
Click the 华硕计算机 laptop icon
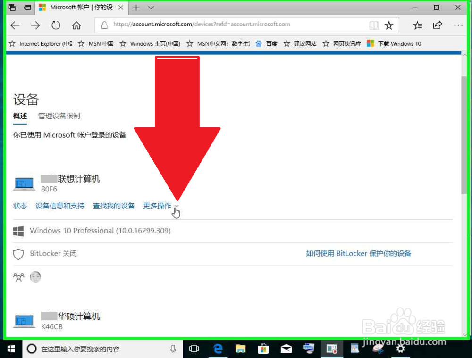click(24, 321)
